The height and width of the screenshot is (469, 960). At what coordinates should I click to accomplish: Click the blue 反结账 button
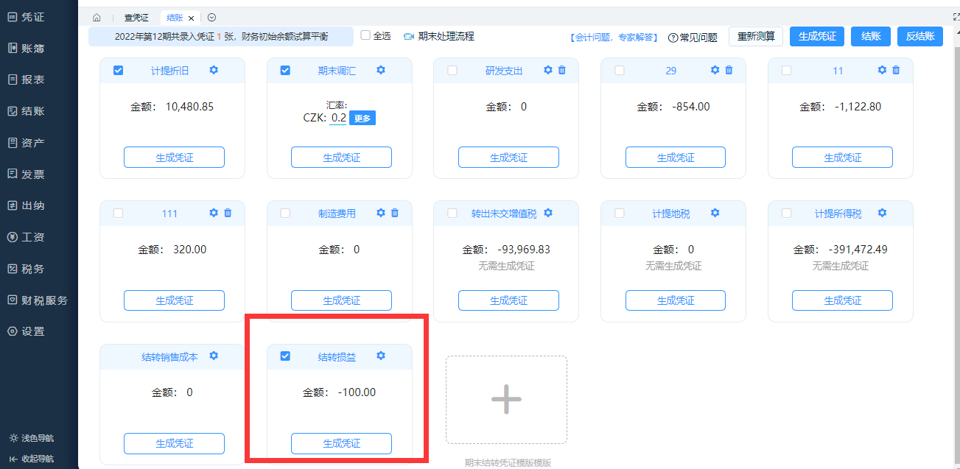[920, 36]
